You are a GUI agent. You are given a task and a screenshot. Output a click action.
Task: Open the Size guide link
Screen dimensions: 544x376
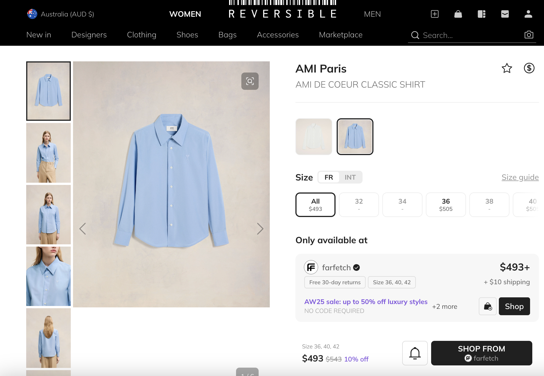[520, 177]
